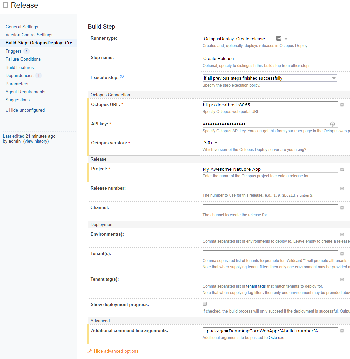Click the ellipsis icon inside the Runner type field

279,39
